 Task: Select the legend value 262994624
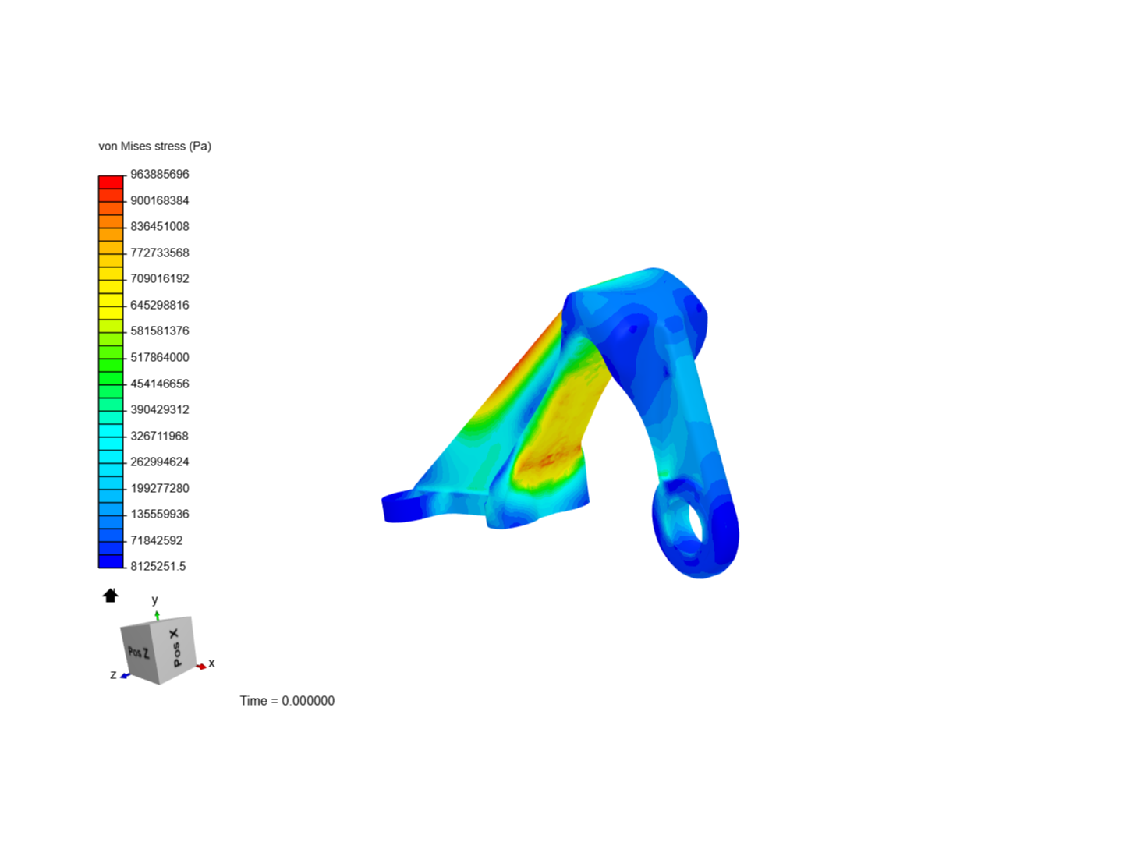click(159, 462)
